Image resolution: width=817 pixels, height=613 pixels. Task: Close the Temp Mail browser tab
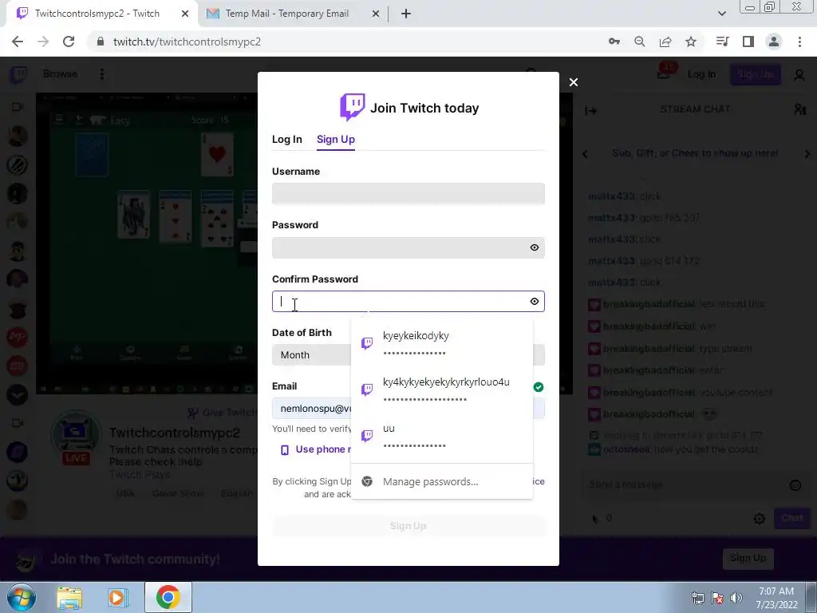375,14
